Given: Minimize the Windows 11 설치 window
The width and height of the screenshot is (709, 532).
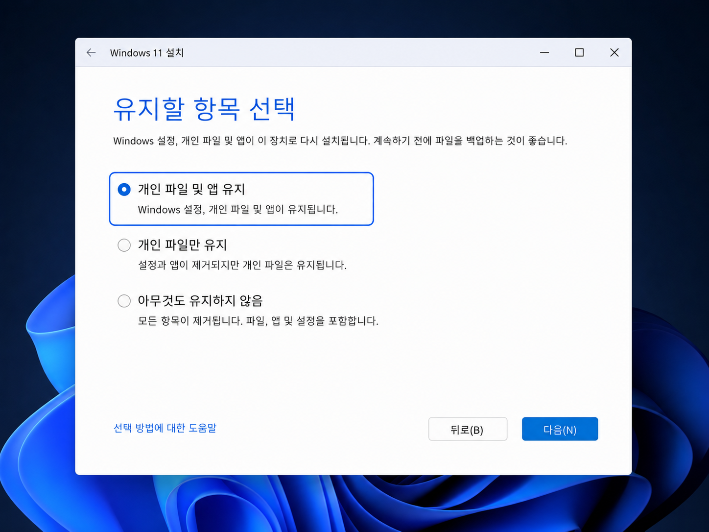Looking at the screenshot, I should pos(544,52).
